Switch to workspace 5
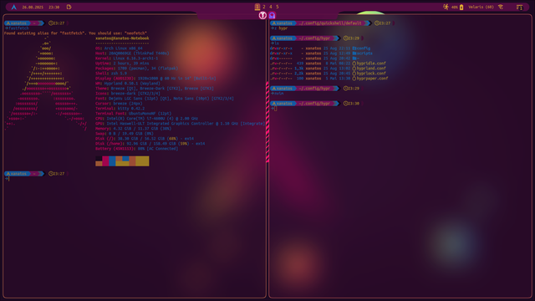This screenshot has width=535, height=301. coord(277,7)
